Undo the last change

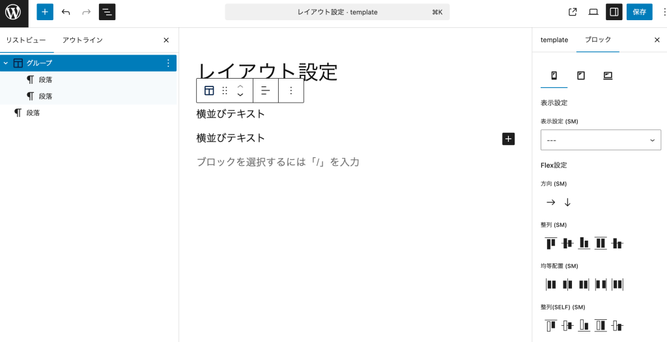[x=66, y=12]
